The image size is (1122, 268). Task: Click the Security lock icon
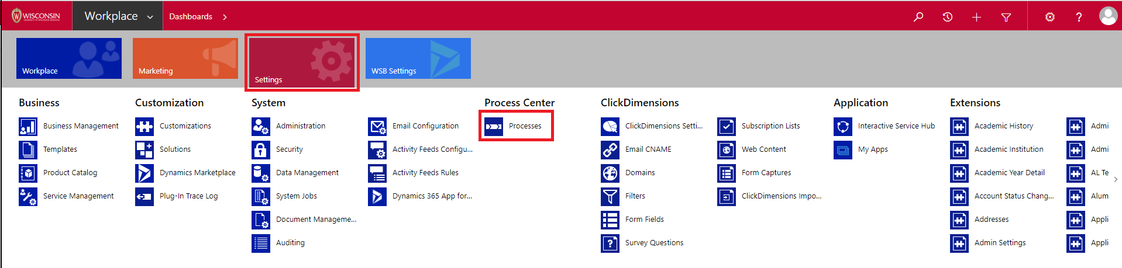tap(261, 149)
